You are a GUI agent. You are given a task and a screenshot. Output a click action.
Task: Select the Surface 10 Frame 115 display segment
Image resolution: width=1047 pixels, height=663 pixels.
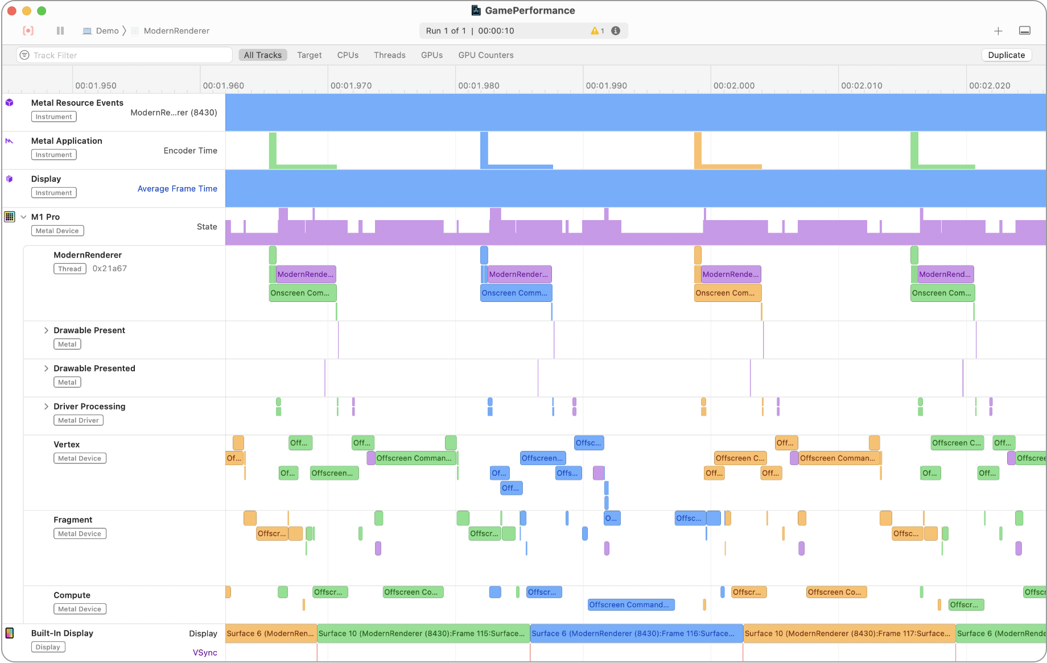(x=422, y=633)
